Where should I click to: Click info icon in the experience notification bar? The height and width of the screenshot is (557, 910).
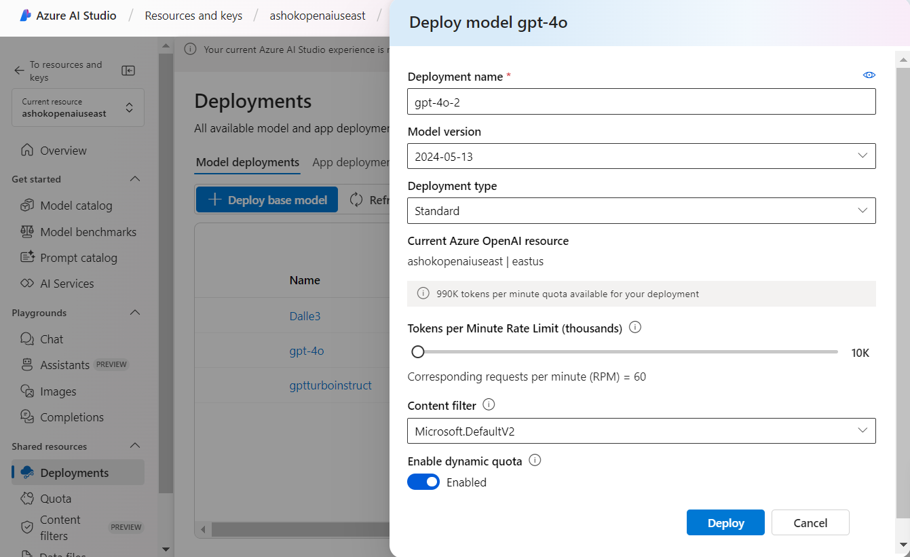(191, 49)
